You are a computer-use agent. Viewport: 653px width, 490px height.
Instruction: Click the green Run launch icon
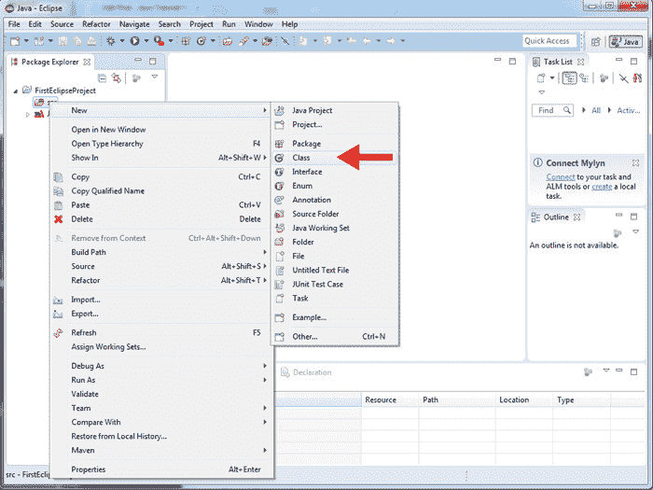point(134,41)
